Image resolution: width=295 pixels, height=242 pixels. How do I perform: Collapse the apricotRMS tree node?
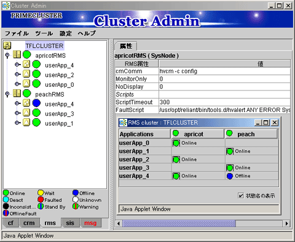point(7,55)
